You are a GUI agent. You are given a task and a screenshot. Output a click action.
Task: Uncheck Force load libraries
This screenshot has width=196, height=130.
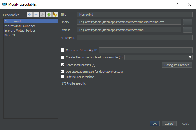coord(63,65)
